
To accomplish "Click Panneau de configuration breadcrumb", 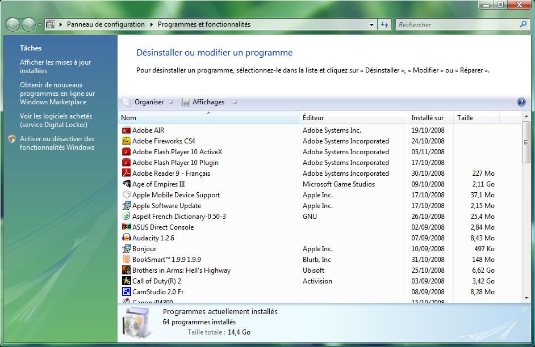I will point(106,24).
